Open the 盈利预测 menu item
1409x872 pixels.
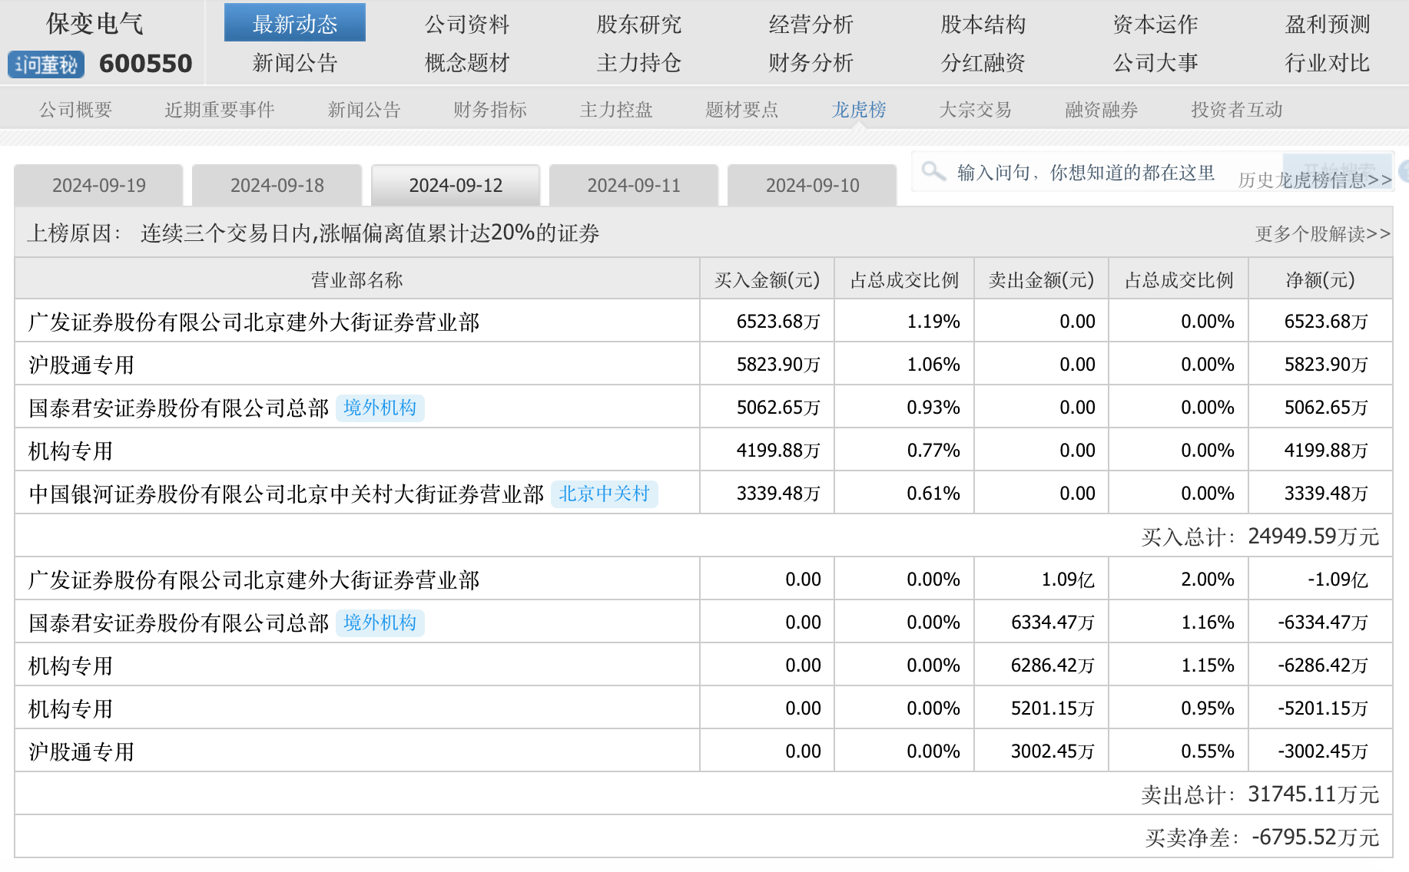(x=1327, y=24)
